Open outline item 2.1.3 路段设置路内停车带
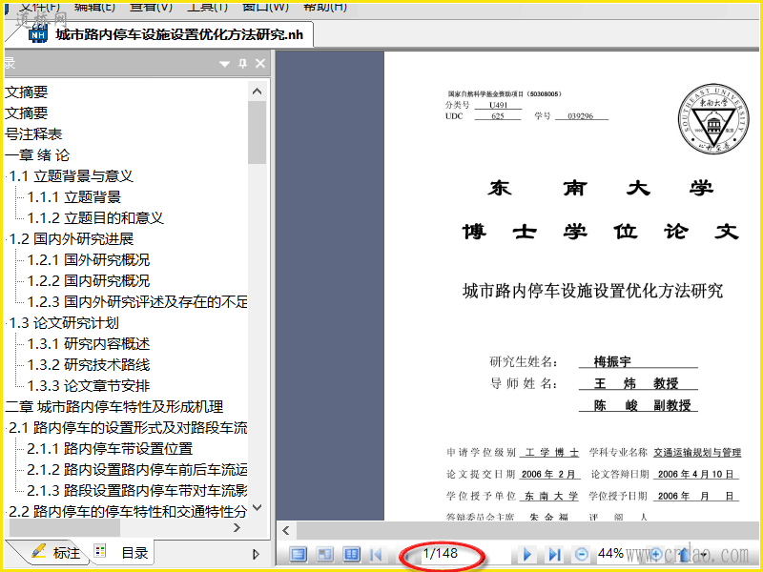 137,490
